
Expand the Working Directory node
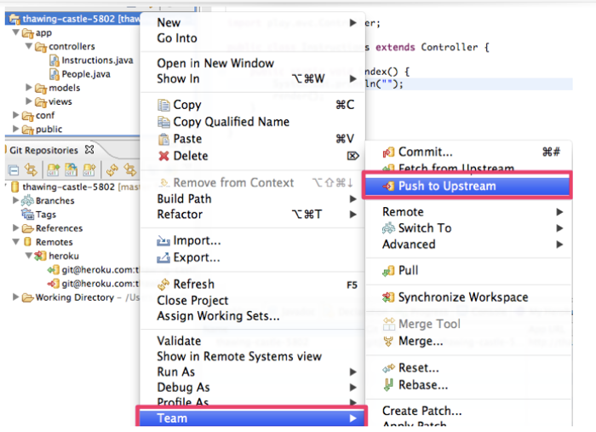[x=15, y=297]
